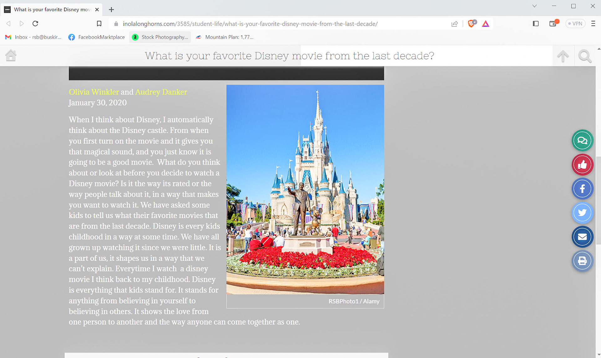Open the browser hamburger menu
This screenshot has width=601, height=358.
[x=593, y=23]
